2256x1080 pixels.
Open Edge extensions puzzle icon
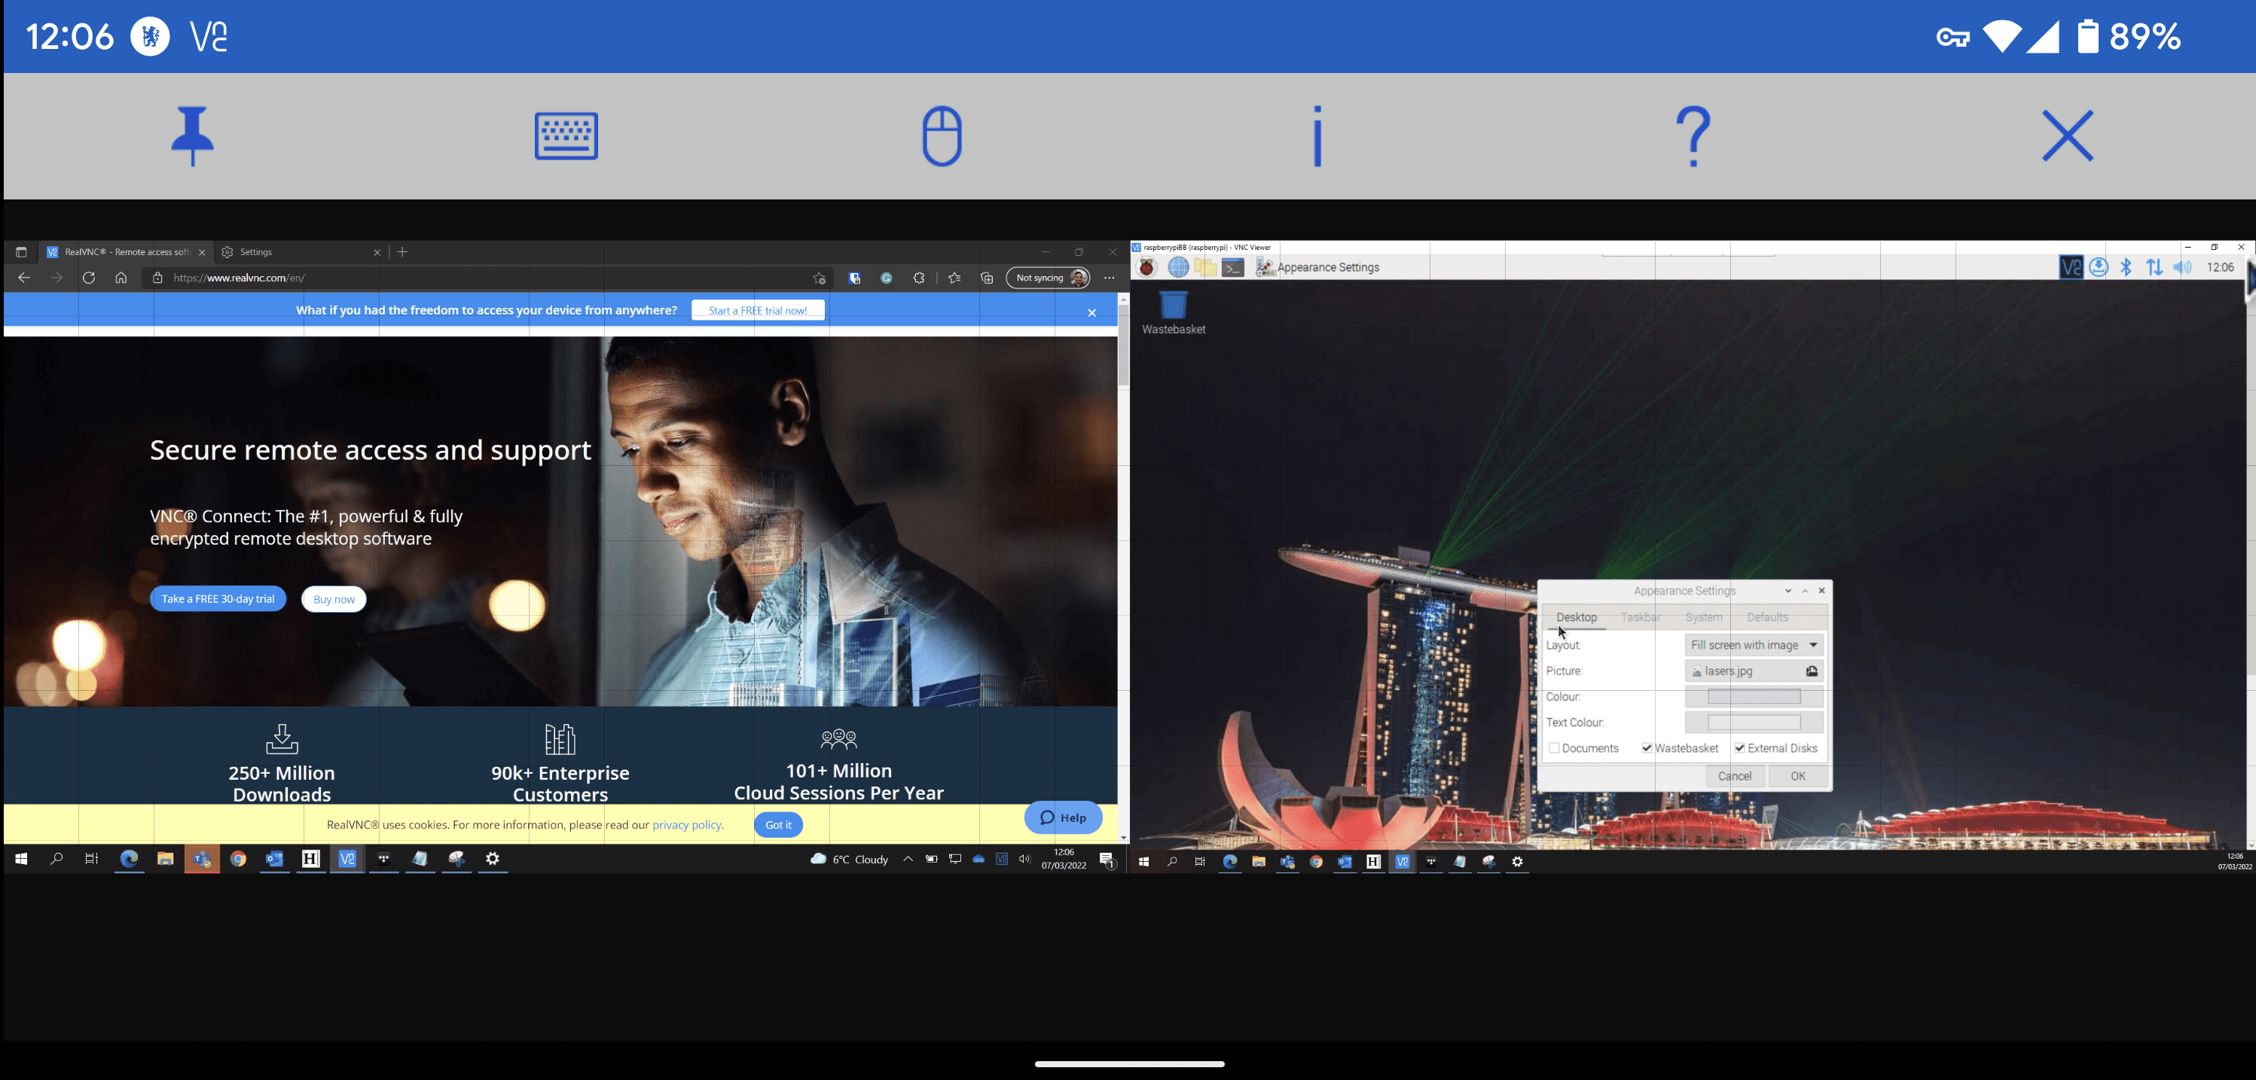[x=919, y=278]
